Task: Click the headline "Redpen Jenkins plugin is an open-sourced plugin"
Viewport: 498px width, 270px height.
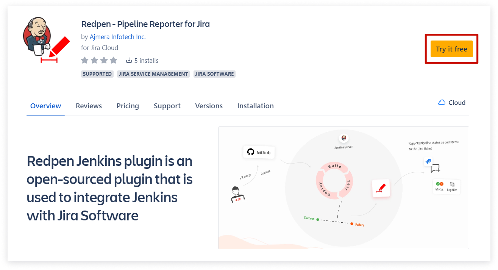Action: point(110,188)
